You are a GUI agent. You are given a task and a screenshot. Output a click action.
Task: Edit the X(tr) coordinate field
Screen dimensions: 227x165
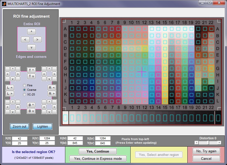pos(47,138)
